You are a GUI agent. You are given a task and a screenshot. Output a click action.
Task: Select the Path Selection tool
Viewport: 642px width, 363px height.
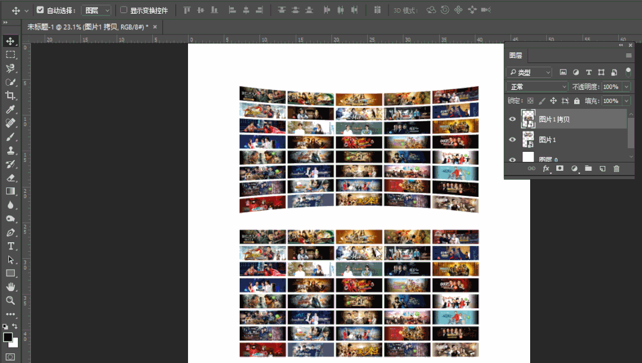coord(11,260)
